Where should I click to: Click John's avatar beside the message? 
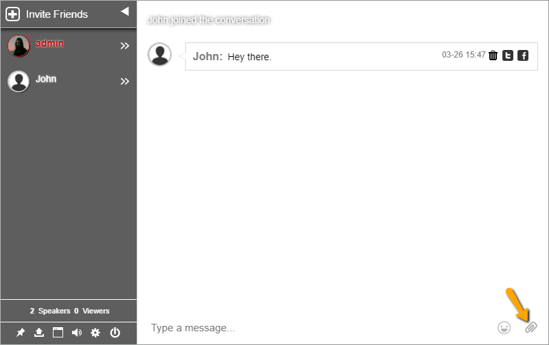pos(160,55)
